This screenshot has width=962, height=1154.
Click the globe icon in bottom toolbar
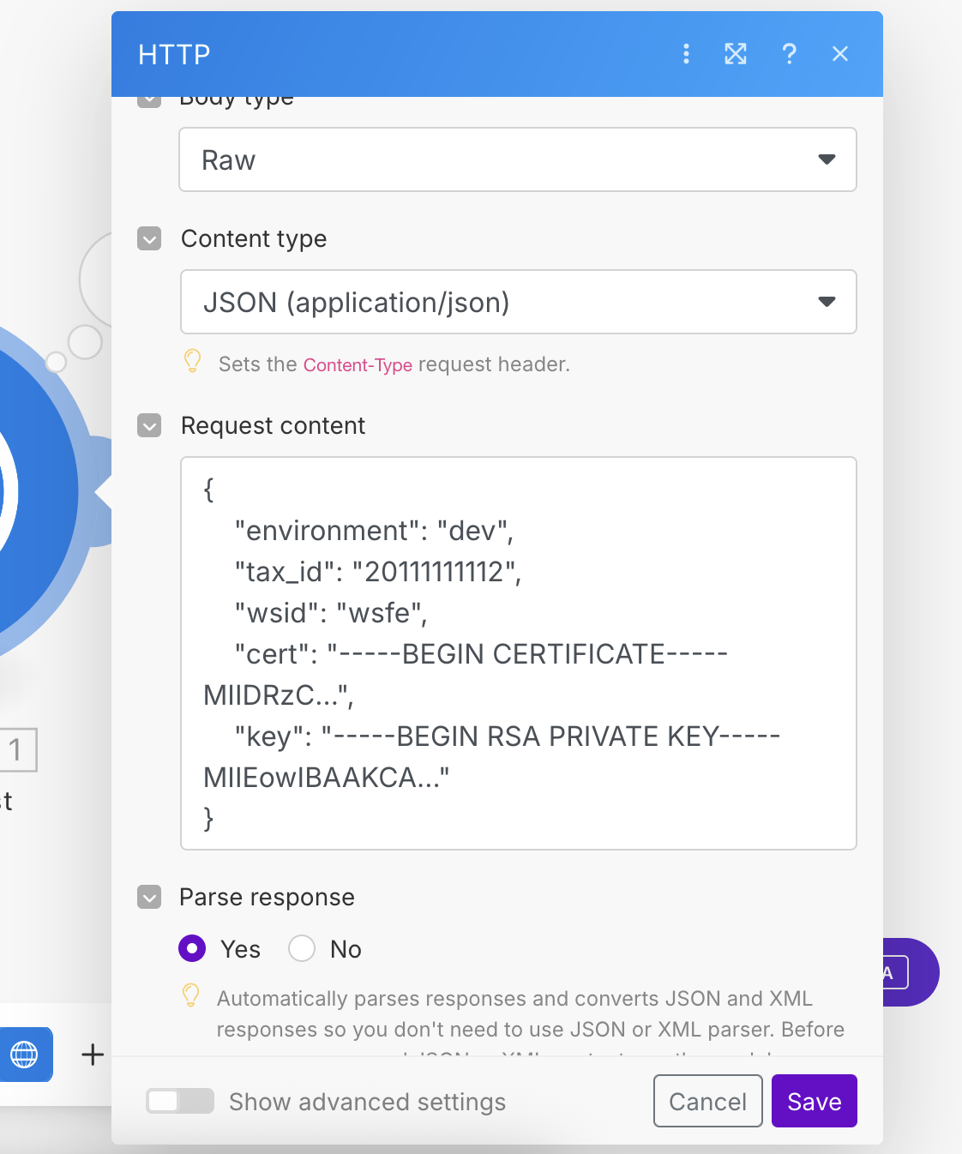pos(24,1054)
